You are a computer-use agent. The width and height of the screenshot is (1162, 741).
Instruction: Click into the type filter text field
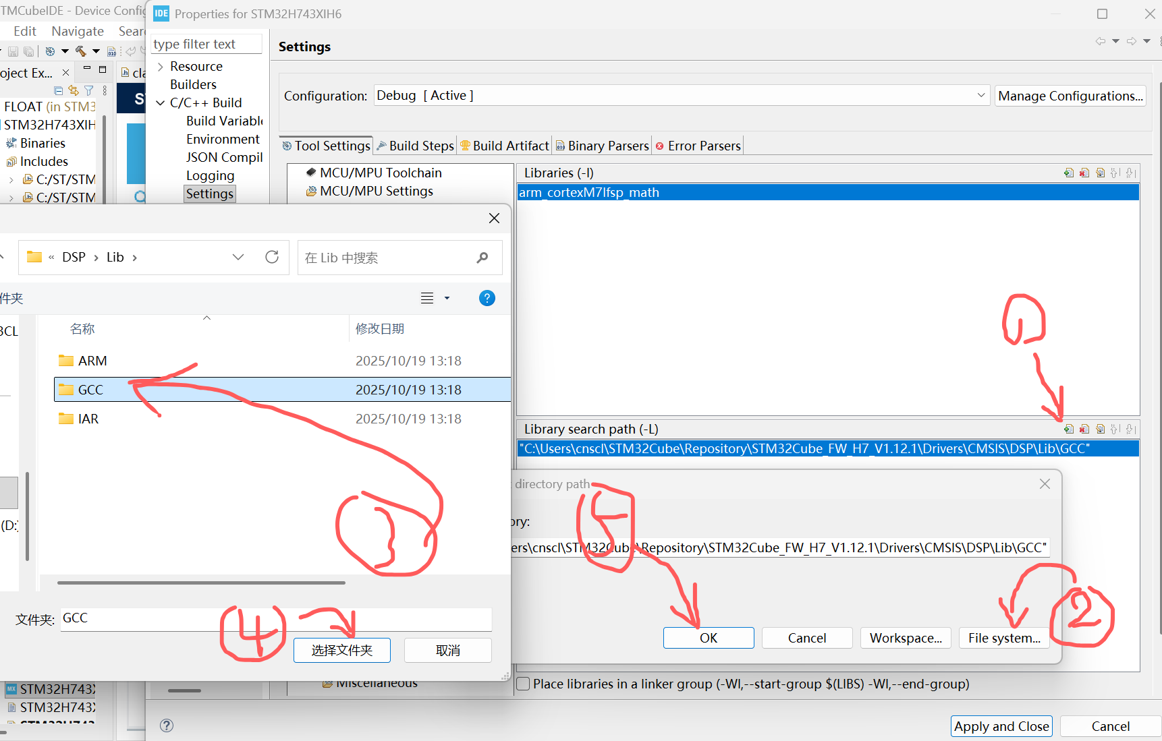click(206, 44)
